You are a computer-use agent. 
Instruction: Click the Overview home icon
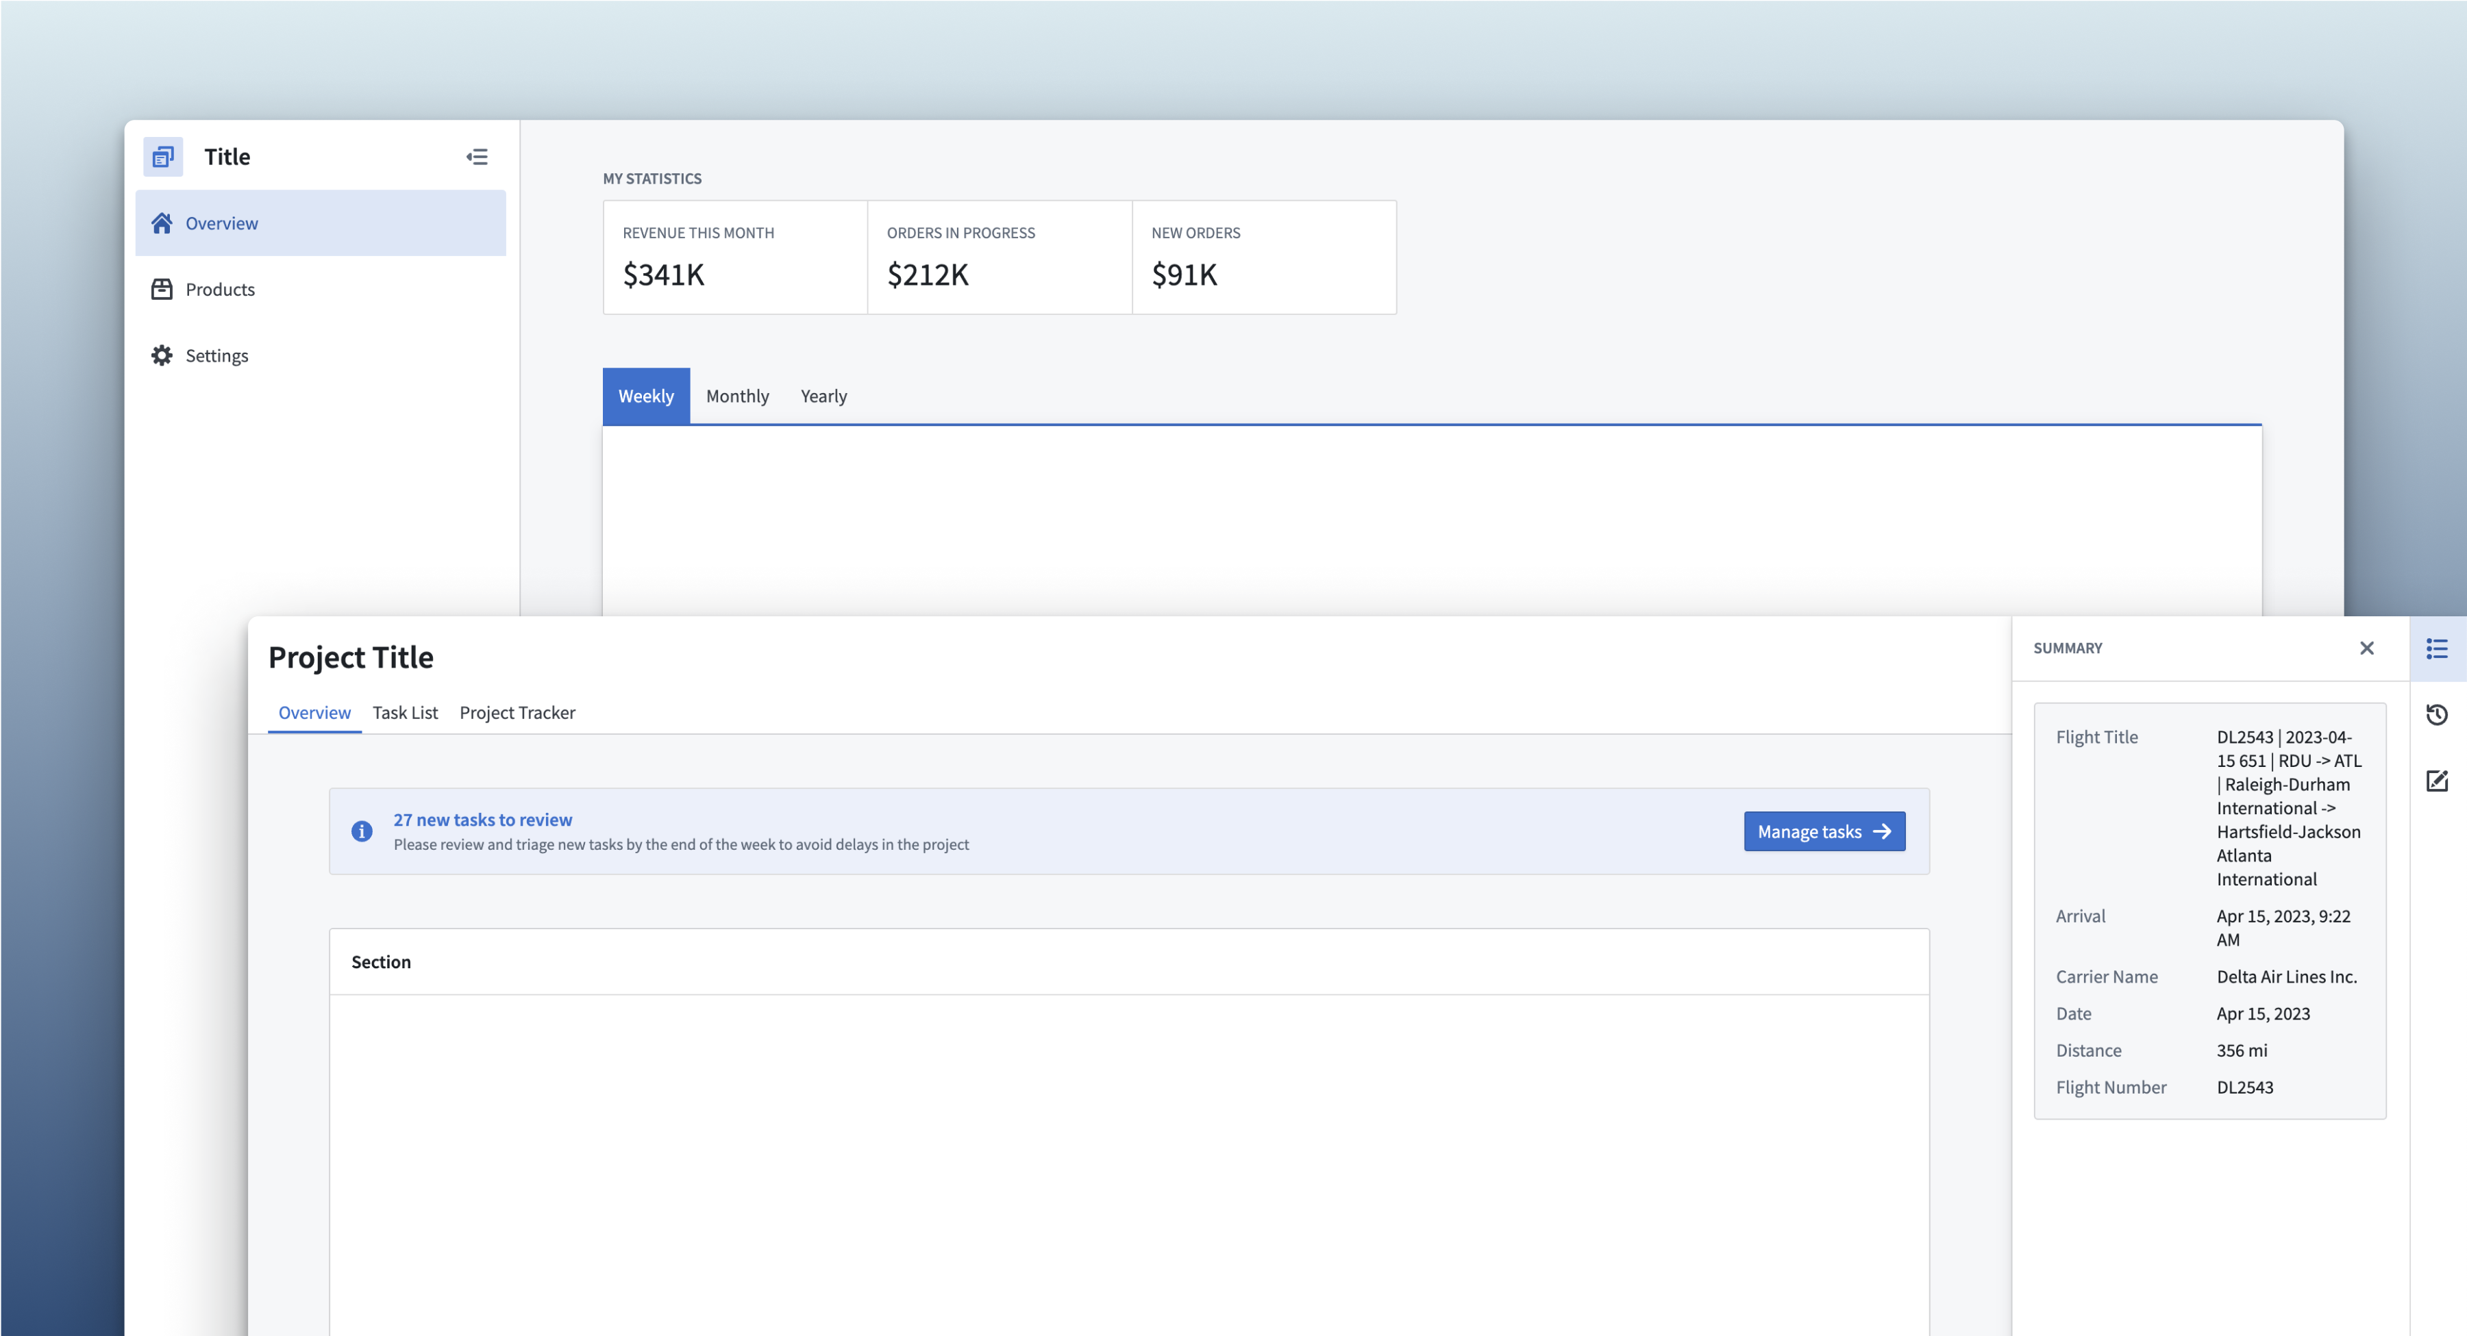(162, 223)
